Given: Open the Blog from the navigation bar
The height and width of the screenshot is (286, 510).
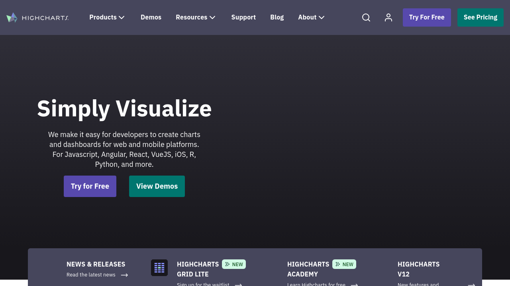Looking at the screenshot, I should click(x=277, y=17).
